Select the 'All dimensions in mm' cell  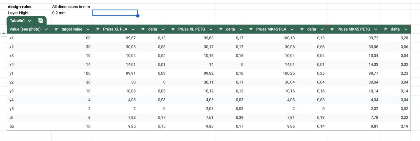72,7
